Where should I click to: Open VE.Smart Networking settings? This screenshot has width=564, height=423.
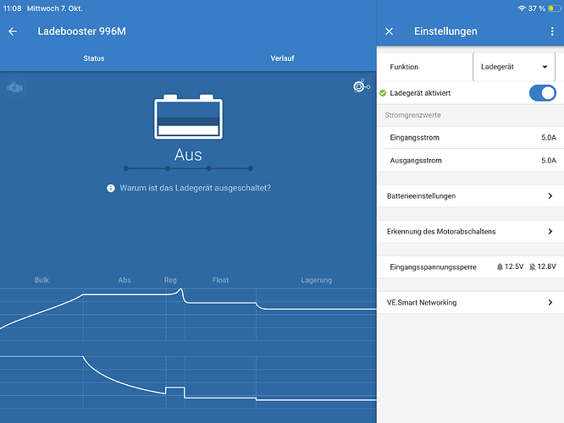click(470, 303)
